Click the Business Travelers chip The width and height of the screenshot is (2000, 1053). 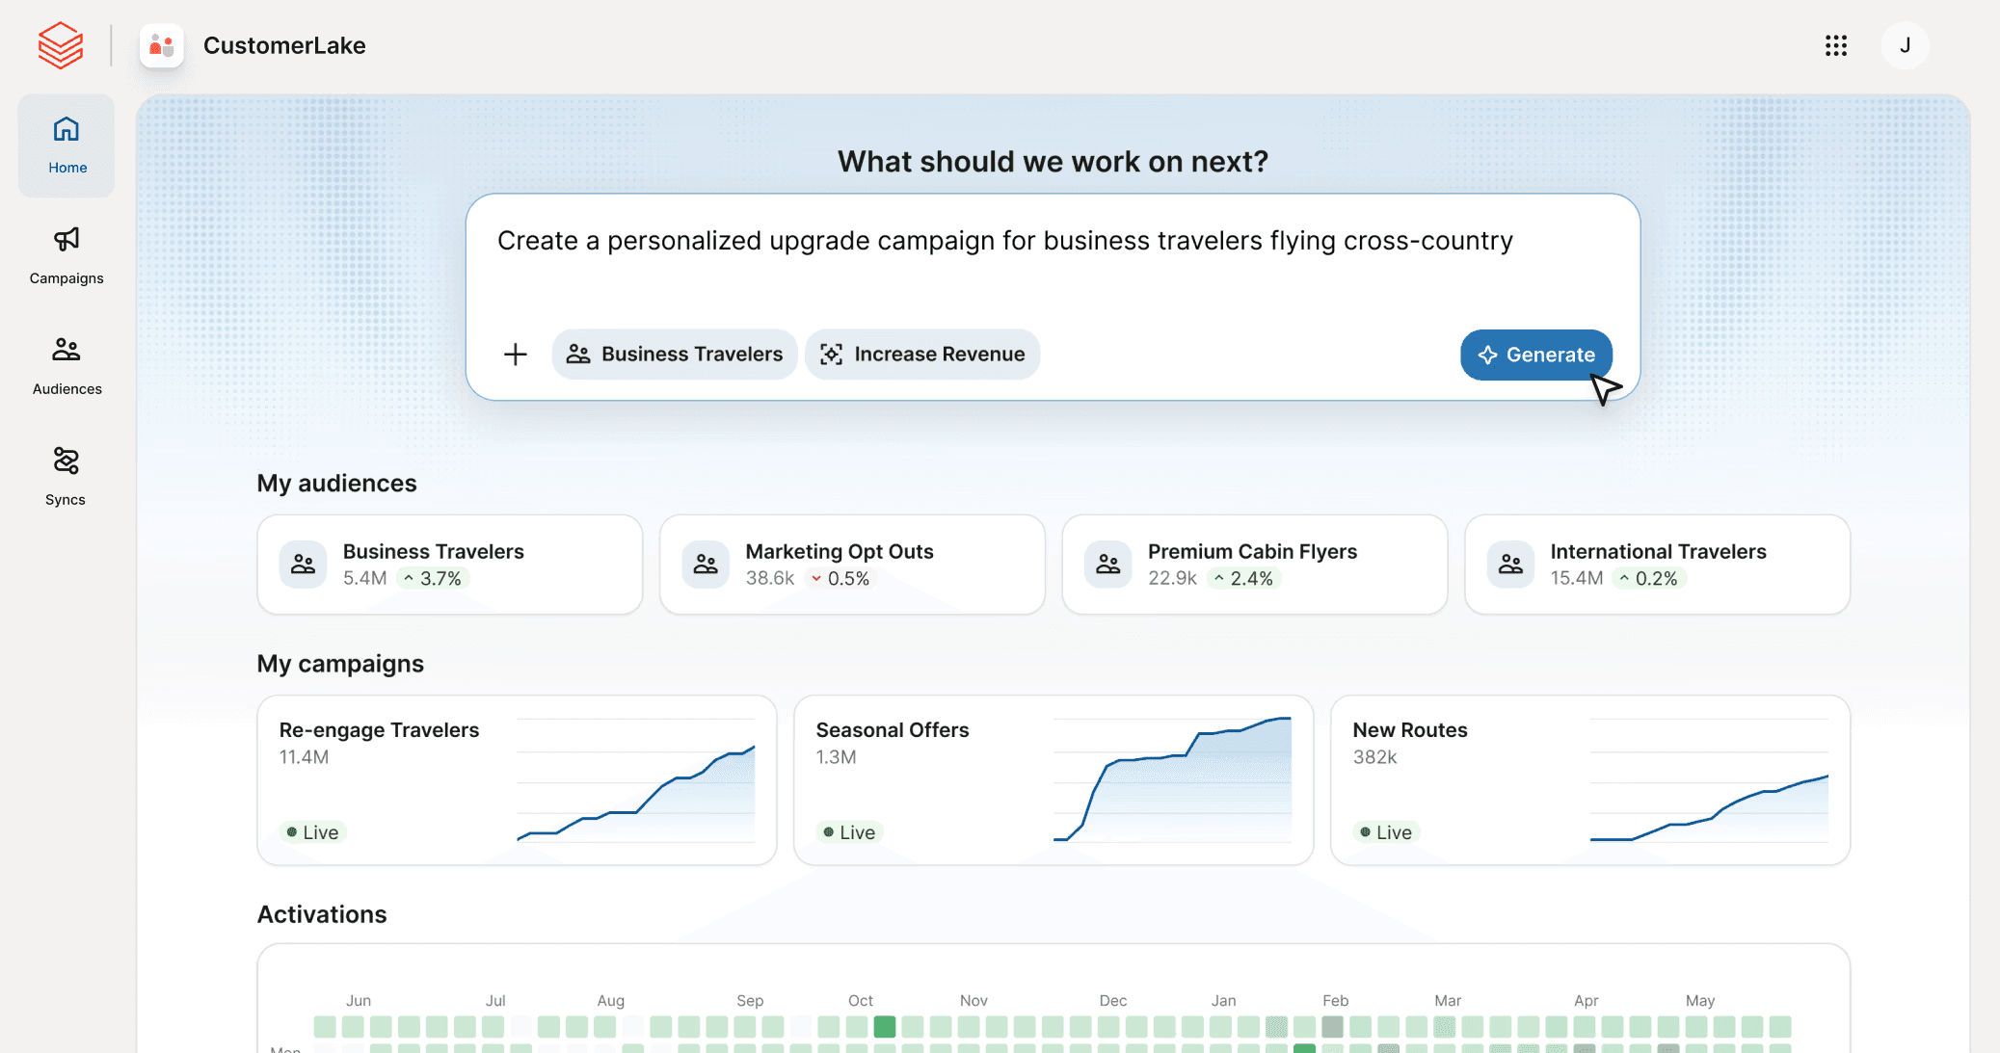click(675, 355)
